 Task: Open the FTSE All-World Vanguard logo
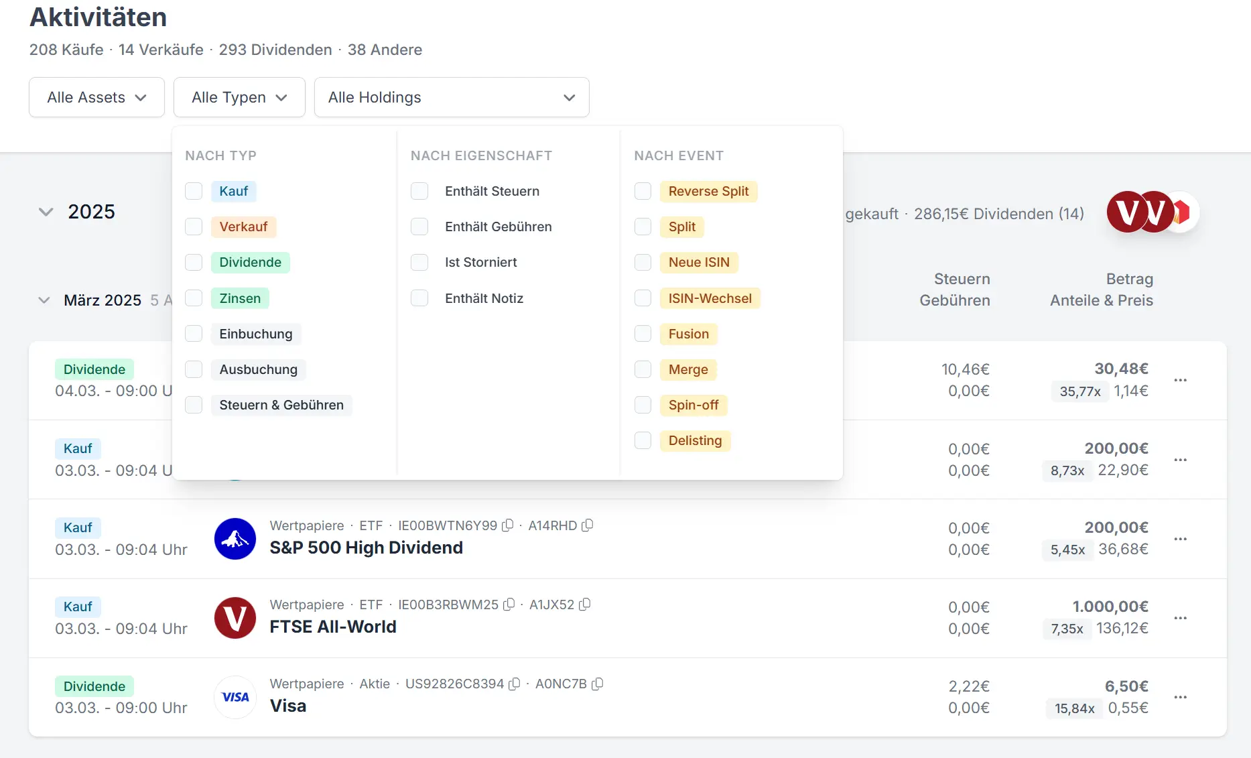[235, 618]
